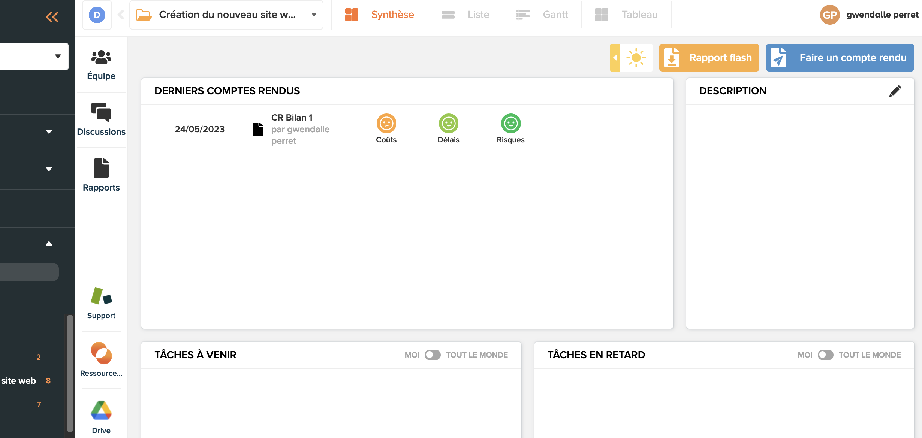Collapse the sidebar section with up arrow
Image resolution: width=922 pixels, height=438 pixels.
49,244
